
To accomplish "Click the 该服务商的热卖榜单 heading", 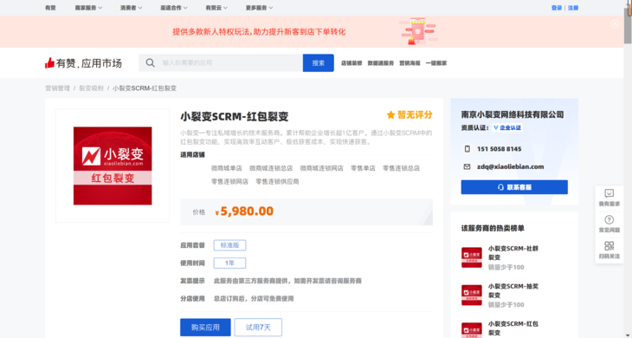I will 493,228.
